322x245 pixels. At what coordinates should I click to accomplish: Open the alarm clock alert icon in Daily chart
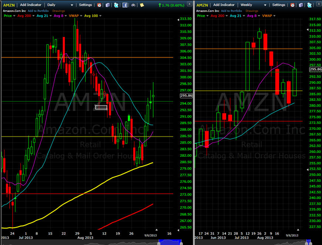[99, 5]
